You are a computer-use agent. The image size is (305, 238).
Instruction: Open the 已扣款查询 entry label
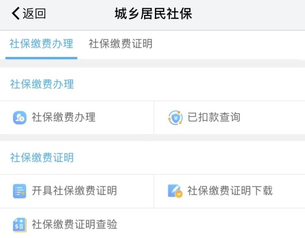pyautogui.click(x=214, y=117)
